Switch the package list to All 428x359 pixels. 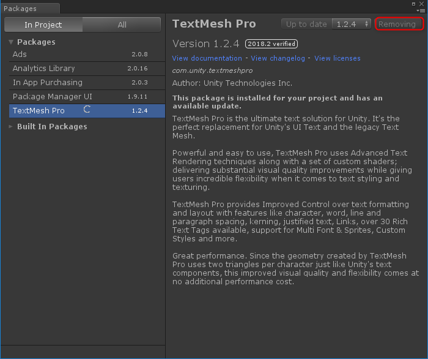tap(122, 25)
